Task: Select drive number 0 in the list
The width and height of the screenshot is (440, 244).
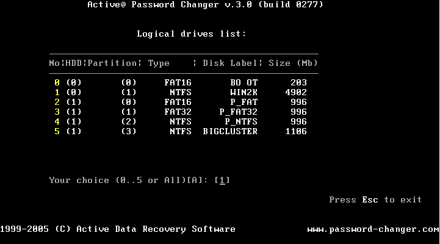Action: (x=57, y=82)
